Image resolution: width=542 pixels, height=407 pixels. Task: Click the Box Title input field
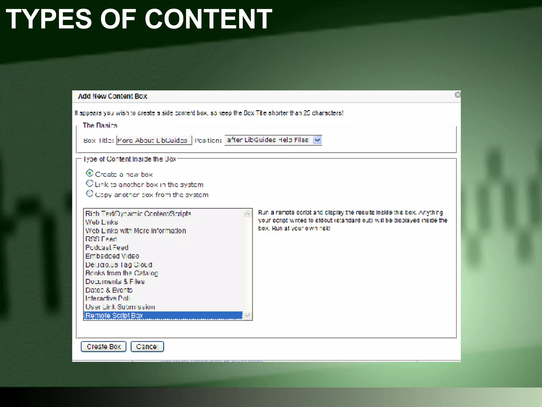tap(154, 140)
